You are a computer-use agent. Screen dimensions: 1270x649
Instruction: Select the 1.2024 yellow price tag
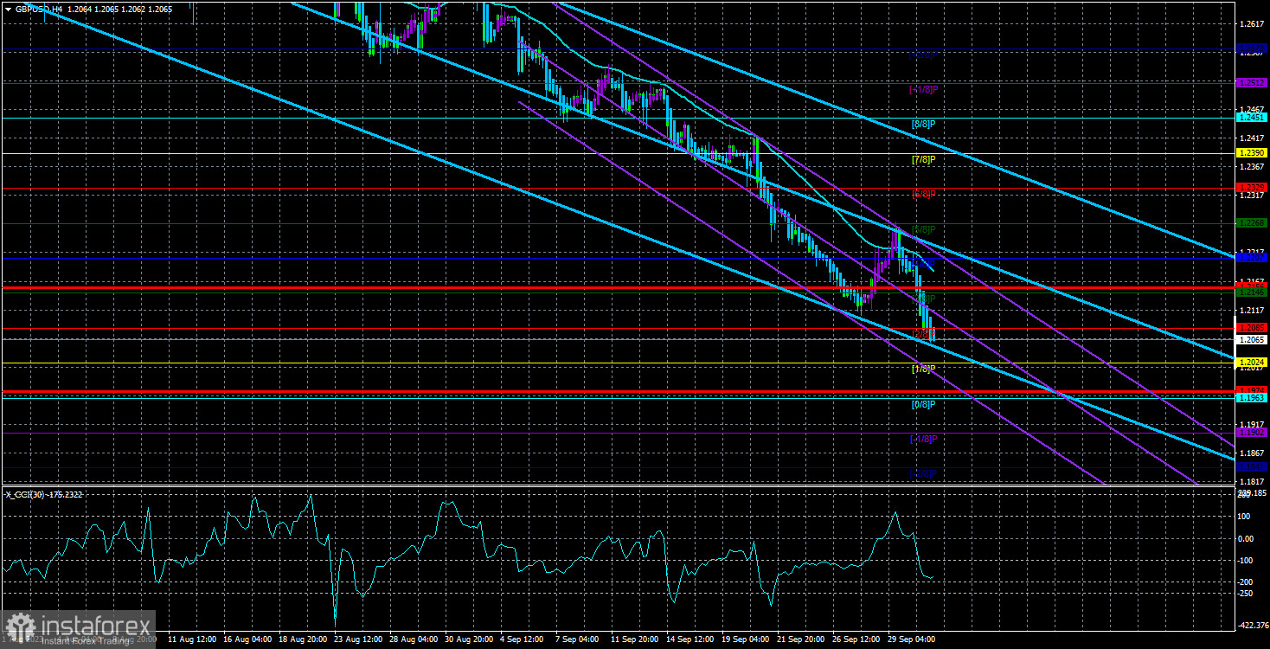[x=1252, y=363]
